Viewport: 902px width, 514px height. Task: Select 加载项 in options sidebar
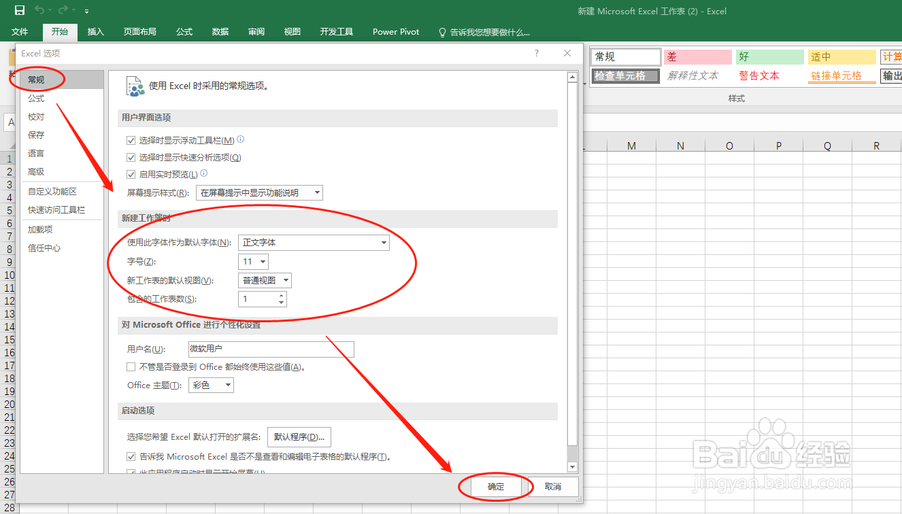click(x=62, y=230)
